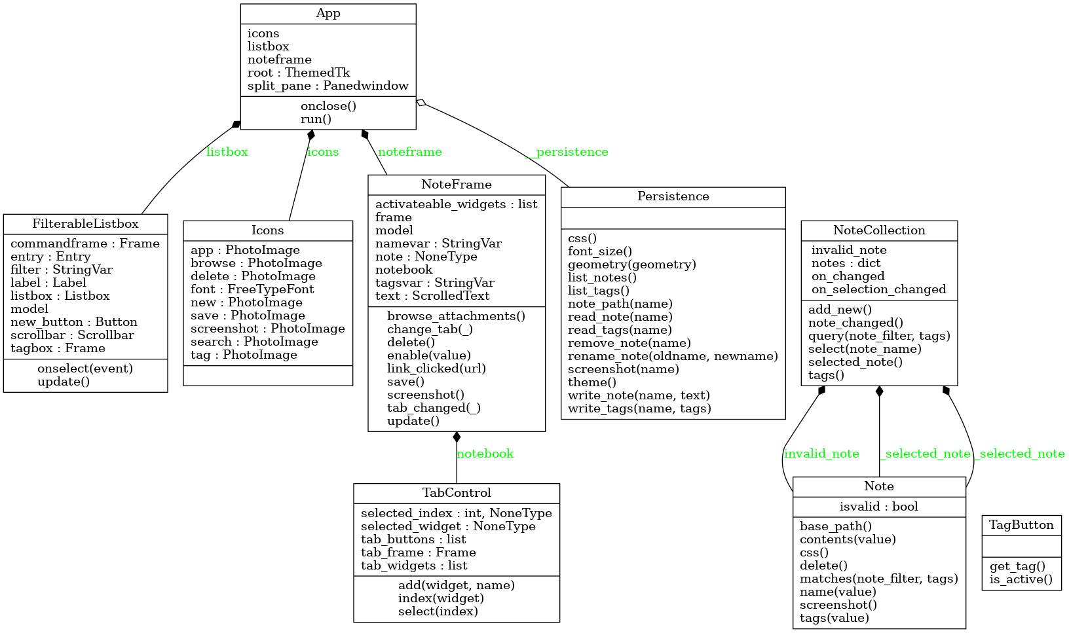This screenshot has width=1069, height=633.
Task: Select 'entry : Entry' attribute
Action: click(50, 257)
